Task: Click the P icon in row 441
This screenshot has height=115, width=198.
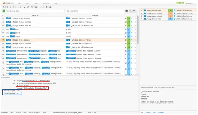Action: point(131,22)
